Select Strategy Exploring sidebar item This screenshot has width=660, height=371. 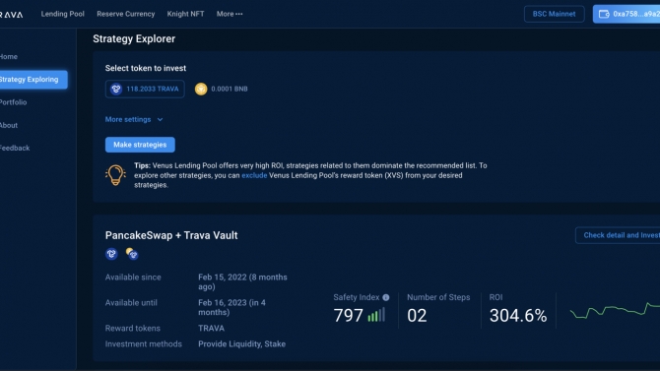coord(33,80)
